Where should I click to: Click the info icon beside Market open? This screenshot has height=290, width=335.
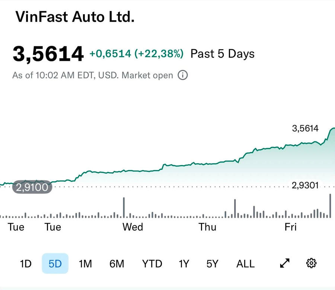click(x=182, y=75)
